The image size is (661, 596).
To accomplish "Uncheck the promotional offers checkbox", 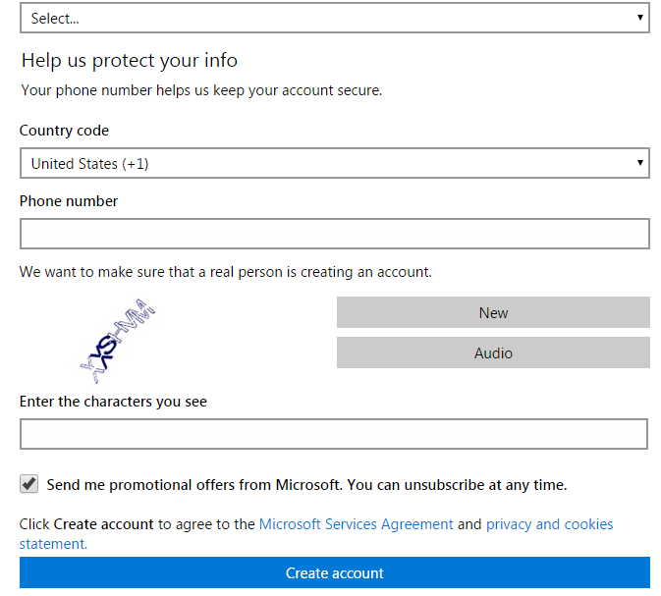I will pyautogui.click(x=29, y=484).
